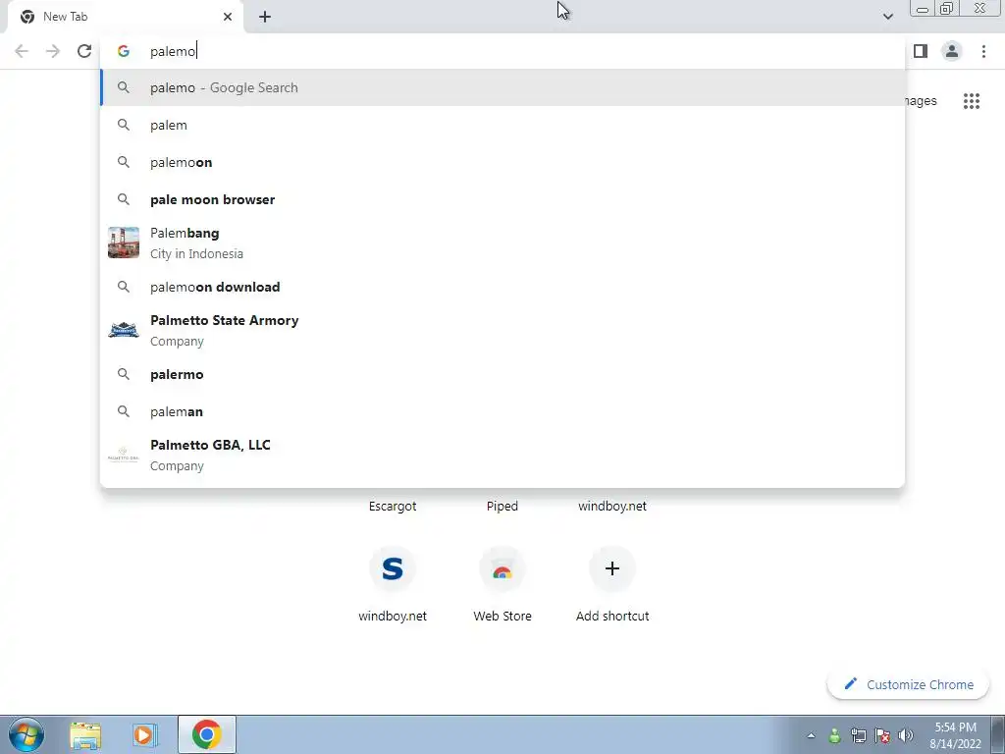Open the Piped shortcut
Screen dimensions: 1005x754
click(x=502, y=506)
